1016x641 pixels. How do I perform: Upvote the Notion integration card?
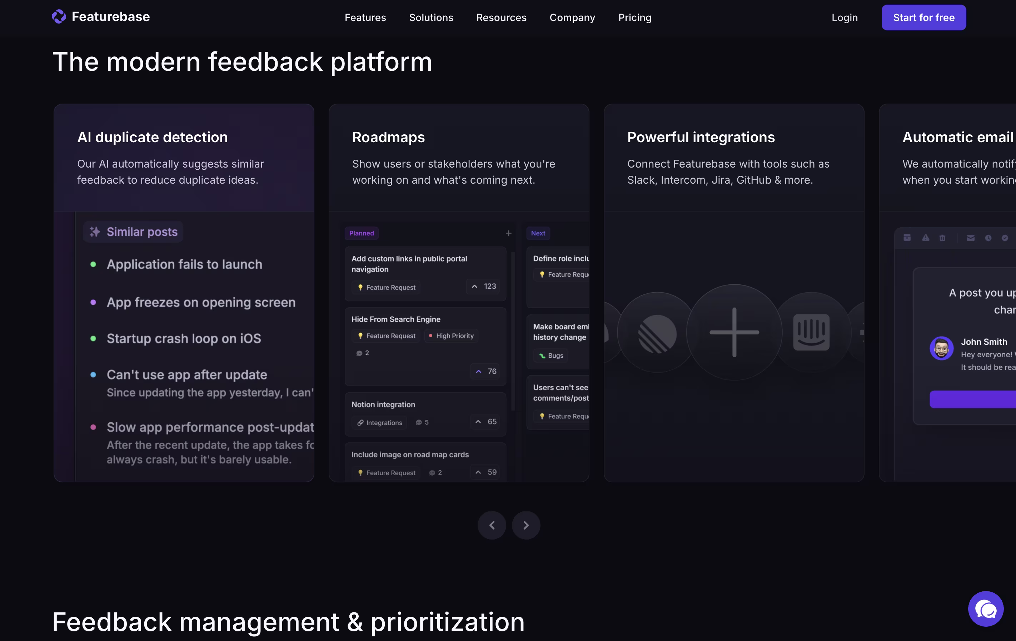[484, 422]
